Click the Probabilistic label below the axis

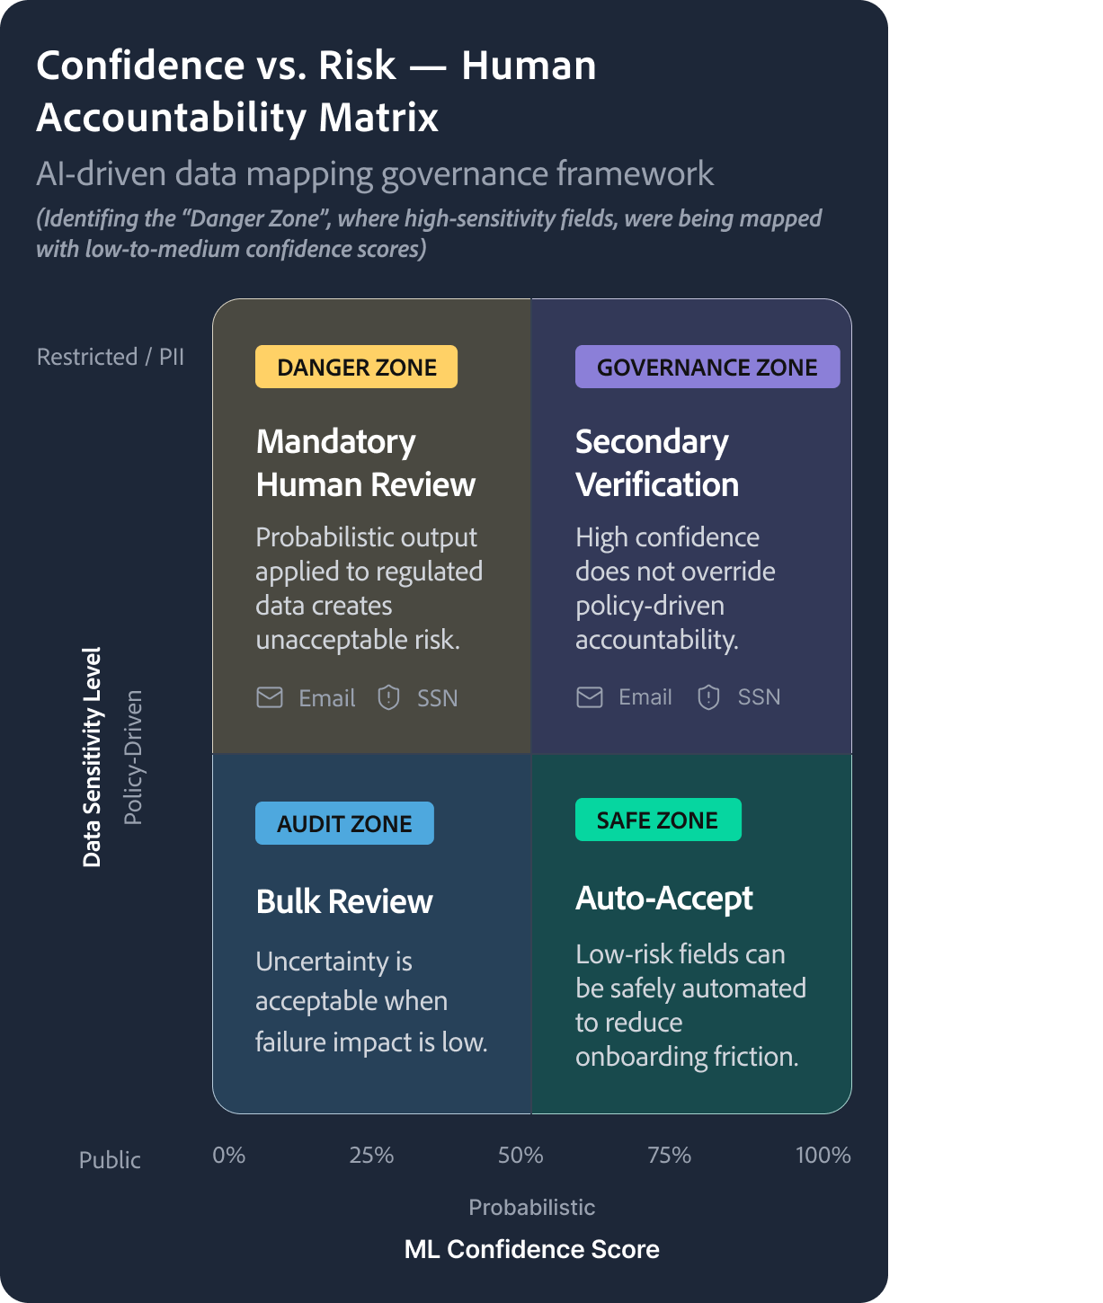tap(532, 1207)
